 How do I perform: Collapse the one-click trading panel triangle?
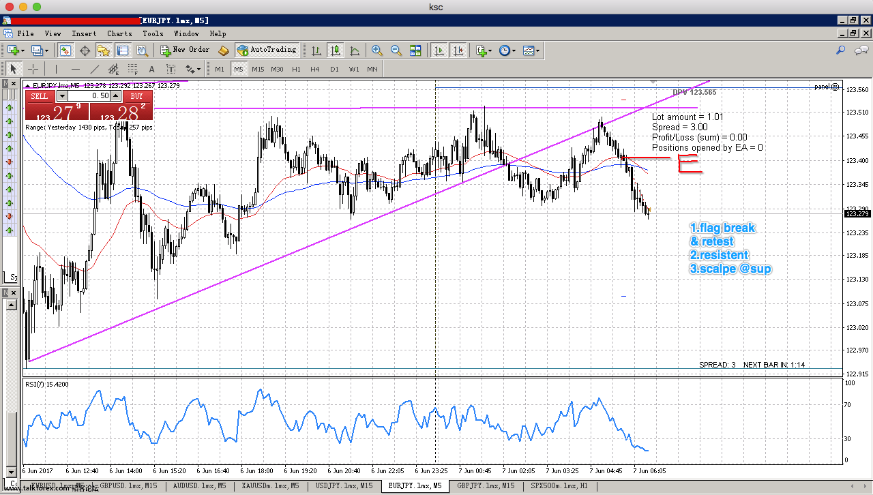(x=28, y=85)
